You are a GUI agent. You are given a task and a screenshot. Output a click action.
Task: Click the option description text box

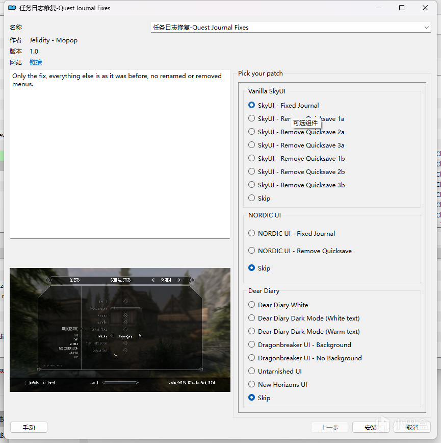pyautogui.click(x=120, y=154)
